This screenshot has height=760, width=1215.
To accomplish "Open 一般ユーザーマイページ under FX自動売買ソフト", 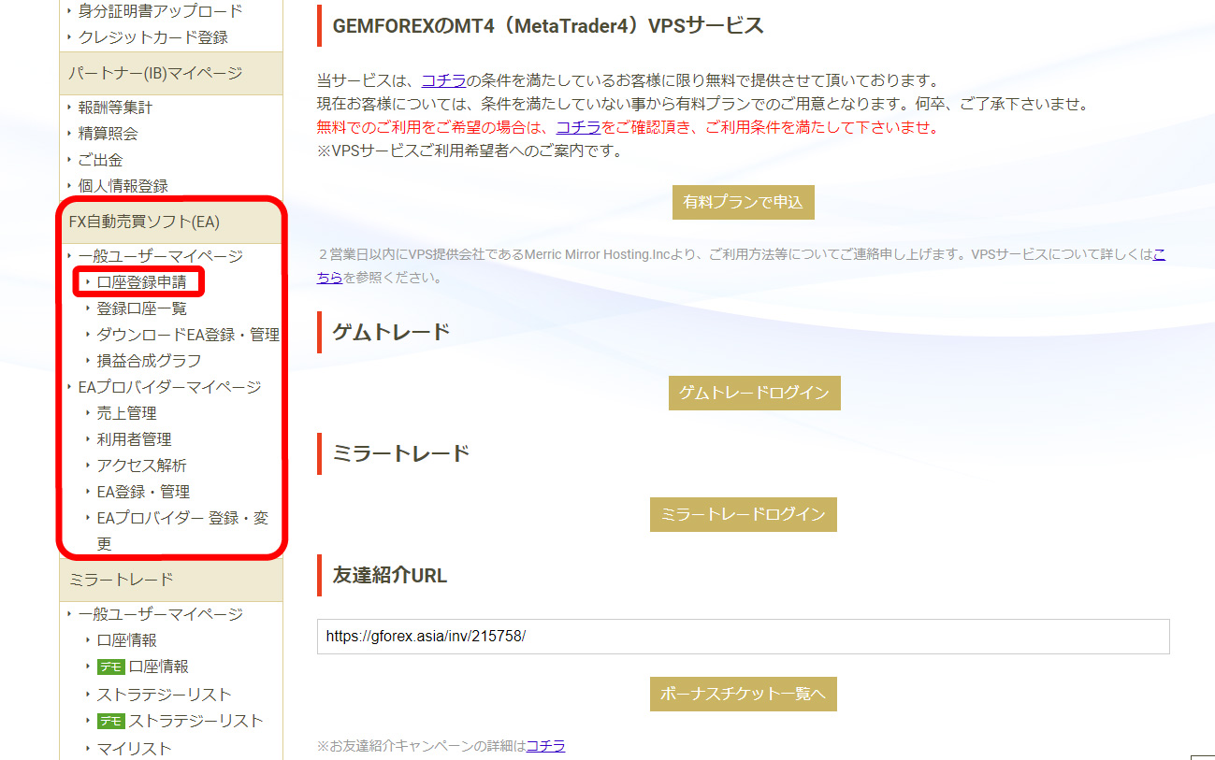I will pos(161,256).
